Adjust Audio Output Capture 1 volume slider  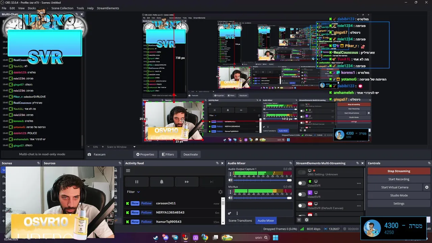click(263, 180)
